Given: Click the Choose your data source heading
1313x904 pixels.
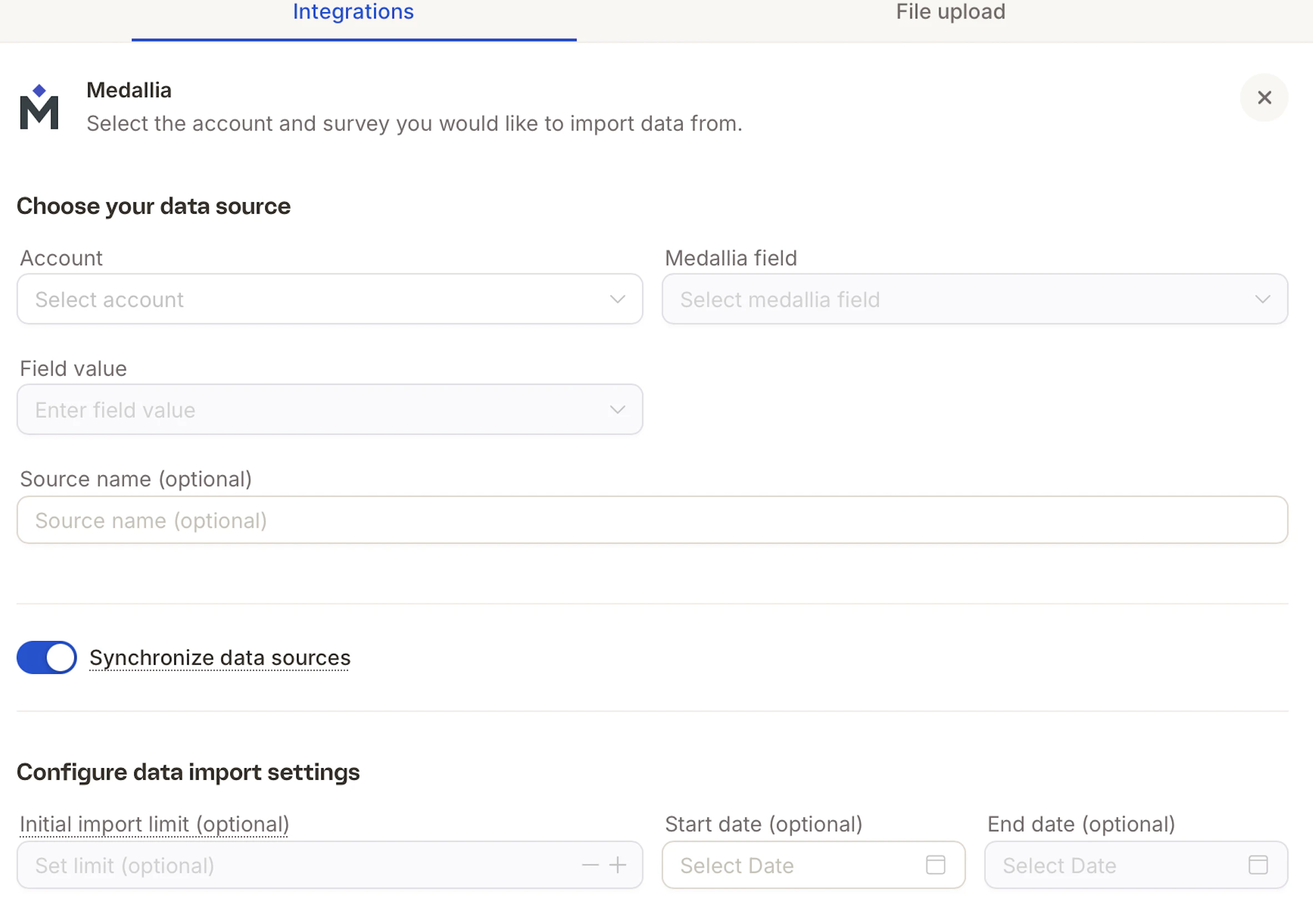Looking at the screenshot, I should [154, 206].
